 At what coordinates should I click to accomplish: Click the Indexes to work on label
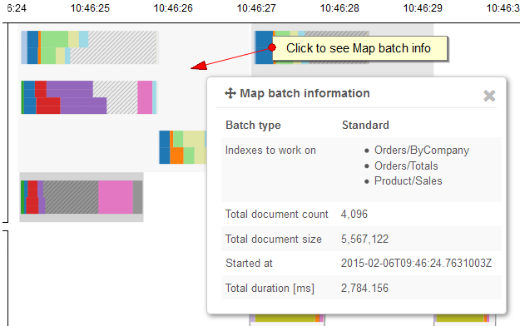point(270,151)
